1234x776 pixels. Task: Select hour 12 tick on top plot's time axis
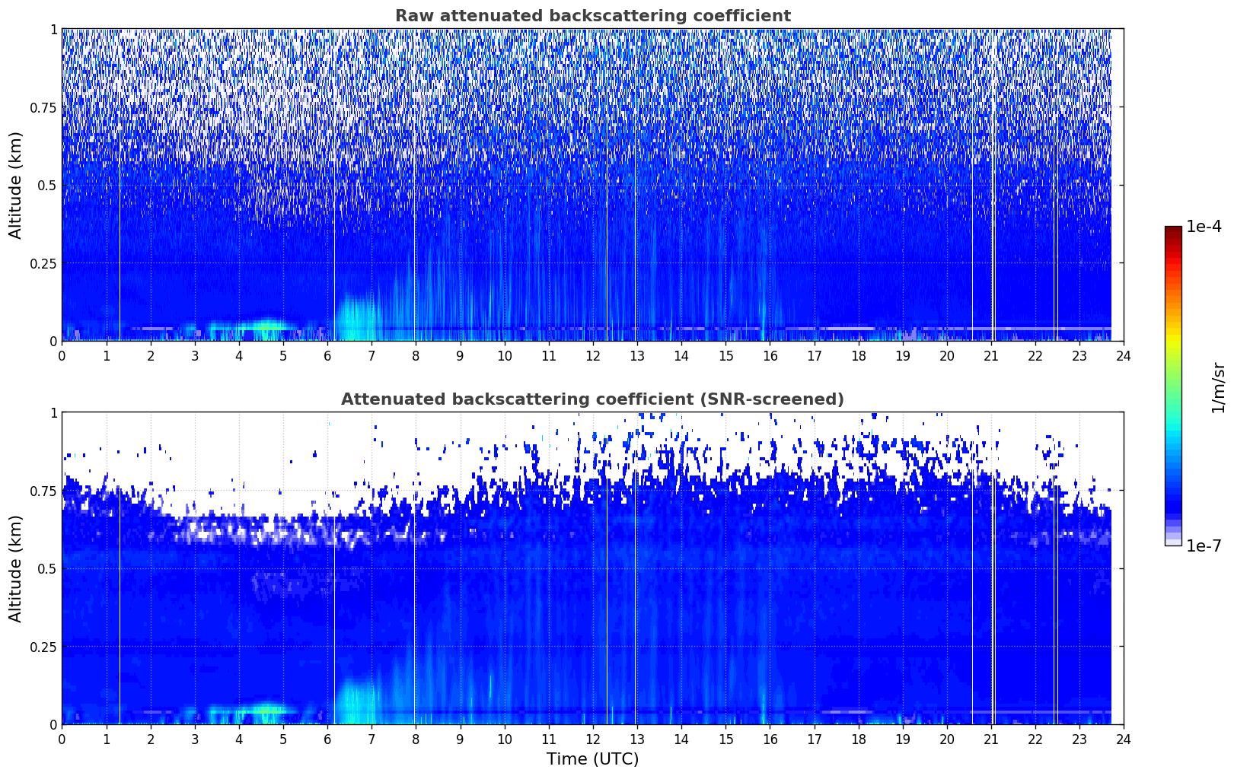tap(592, 355)
